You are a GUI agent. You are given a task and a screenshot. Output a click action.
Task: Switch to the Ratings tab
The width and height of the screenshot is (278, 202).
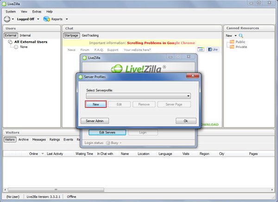[55, 140]
